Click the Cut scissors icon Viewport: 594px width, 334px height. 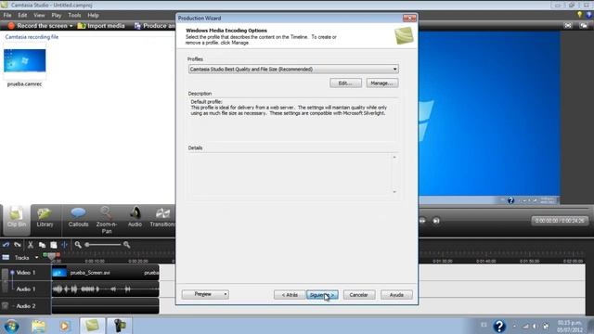click(x=31, y=245)
